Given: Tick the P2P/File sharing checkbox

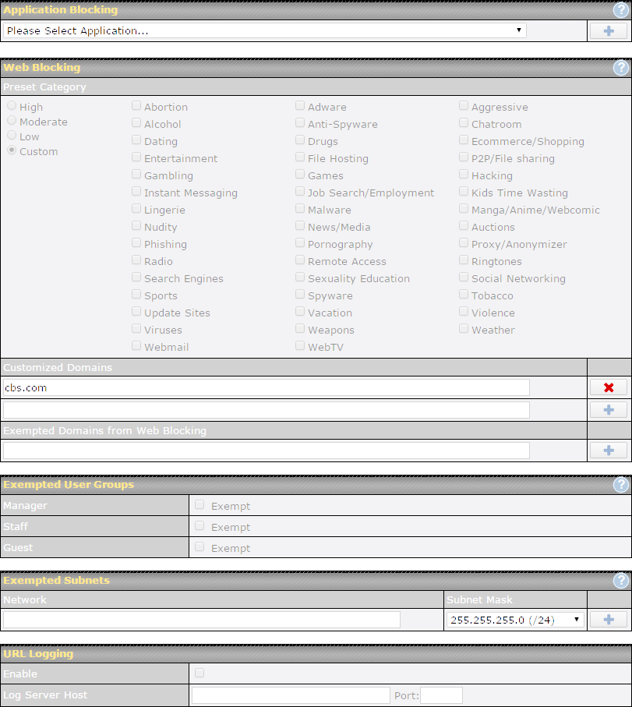Looking at the screenshot, I should click(464, 157).
